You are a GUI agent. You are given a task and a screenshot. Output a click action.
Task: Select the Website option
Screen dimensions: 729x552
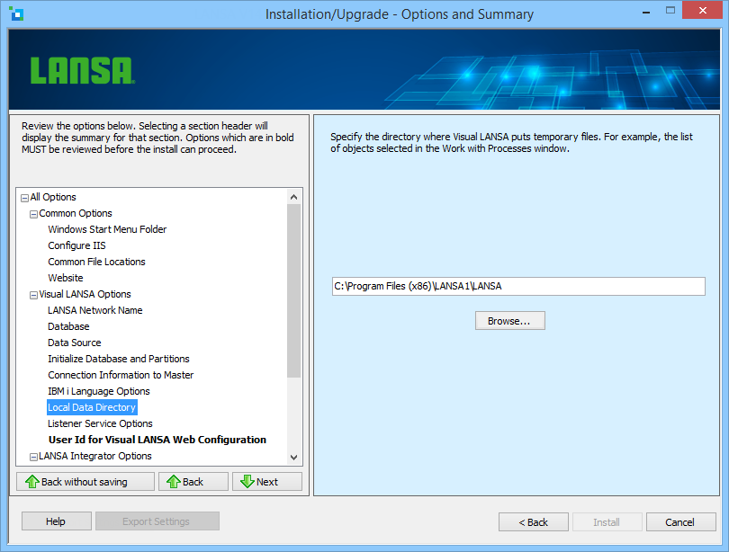(x=66, y=278)
